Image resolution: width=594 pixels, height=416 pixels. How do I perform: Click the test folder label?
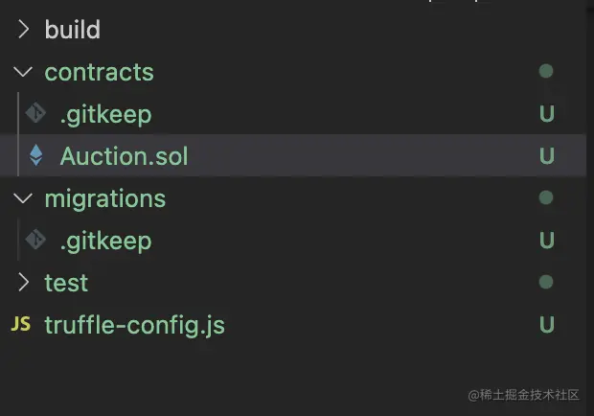(x=66, y=283)
